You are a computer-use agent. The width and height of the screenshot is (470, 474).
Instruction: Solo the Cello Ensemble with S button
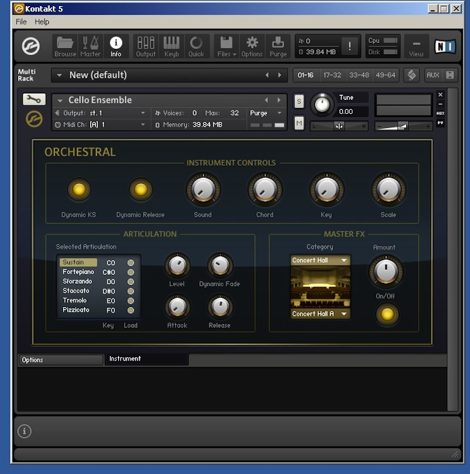299,101
